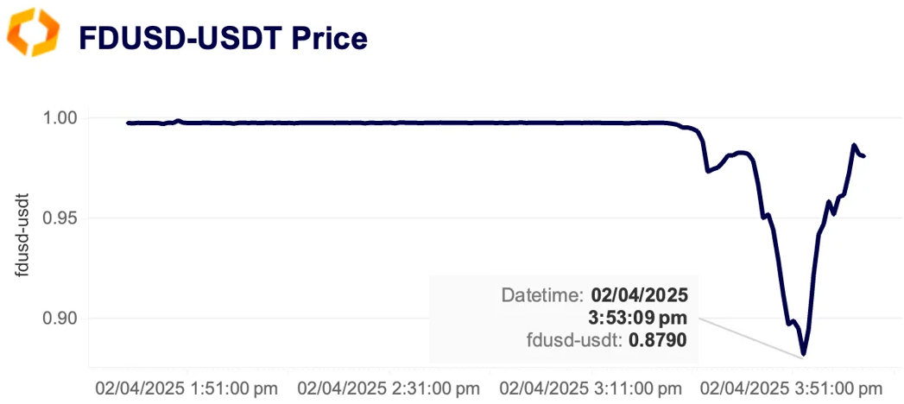904x404 pixels.
Task: Click the tooltip Datetime 02/04/2025 value
Action: 640,296
